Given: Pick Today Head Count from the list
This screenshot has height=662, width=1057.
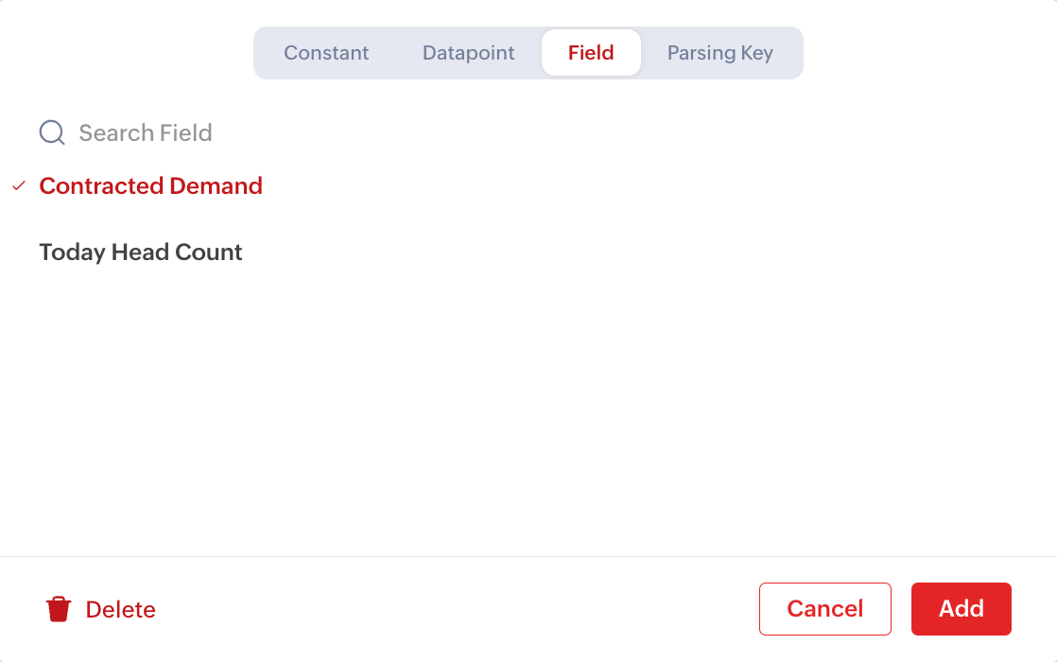Looking at the screenshot, I should (141, 253).
